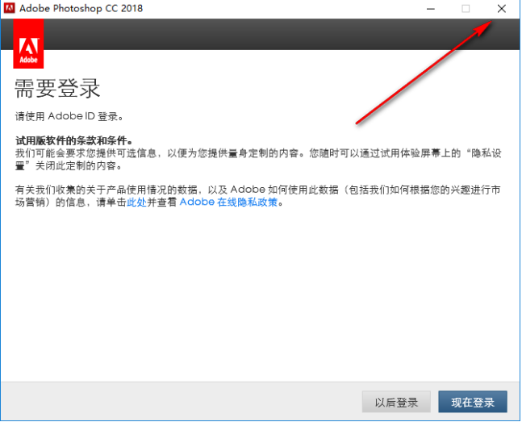The width and height of the screenshot is (522, 422).
Task: Minimize the Adobe Photoshop CC 2018 window
Action: coord(429,9)
